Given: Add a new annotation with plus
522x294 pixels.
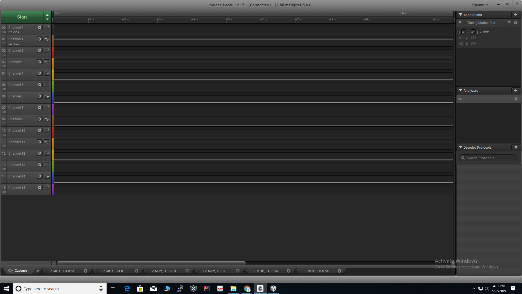Looking at the screenshot, I should tap(516, 15).
